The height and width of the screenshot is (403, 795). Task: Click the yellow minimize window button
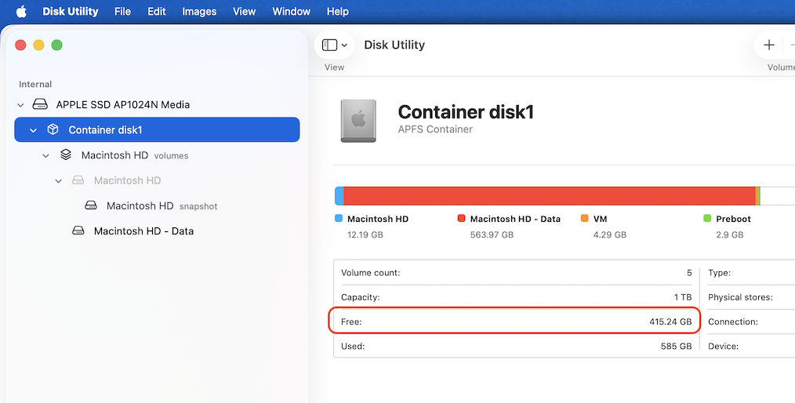[x=38, y=45]
